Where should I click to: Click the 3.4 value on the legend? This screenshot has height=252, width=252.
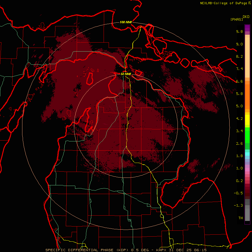click(x=239, y=131)
